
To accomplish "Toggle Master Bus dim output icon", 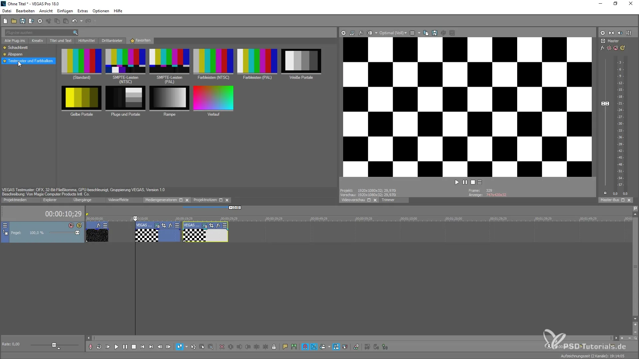I will (620, 33).
